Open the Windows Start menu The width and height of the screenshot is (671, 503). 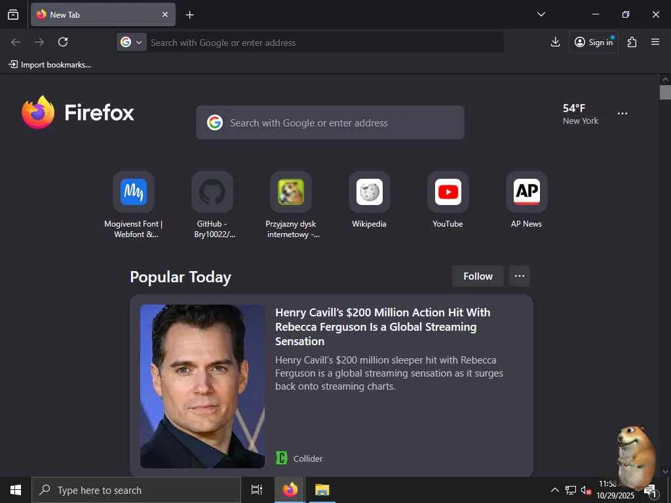(x=16, y=490)
